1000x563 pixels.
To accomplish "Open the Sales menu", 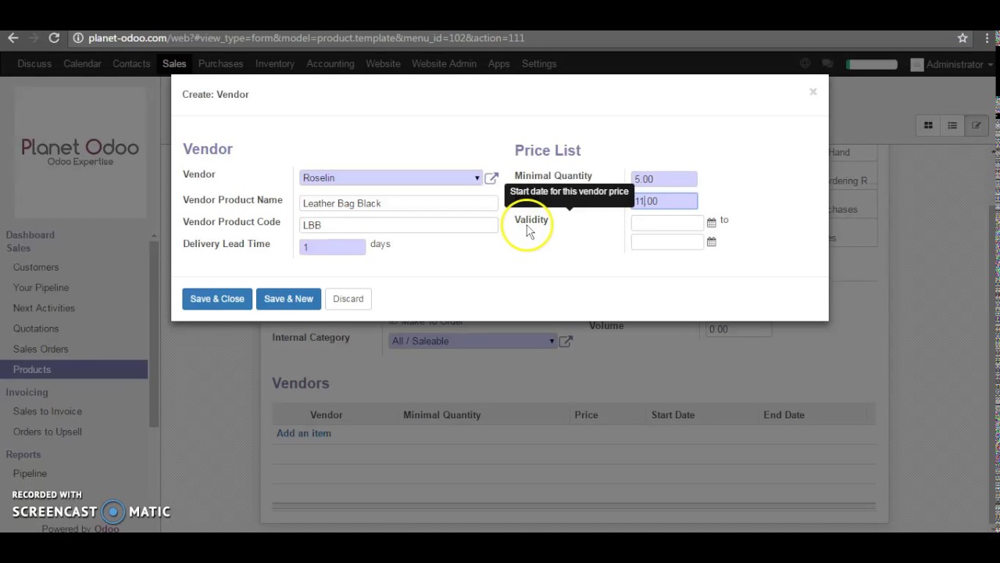I will 174,64.
